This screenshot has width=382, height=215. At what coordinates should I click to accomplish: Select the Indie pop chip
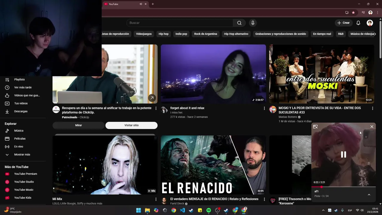coord(181,34)
